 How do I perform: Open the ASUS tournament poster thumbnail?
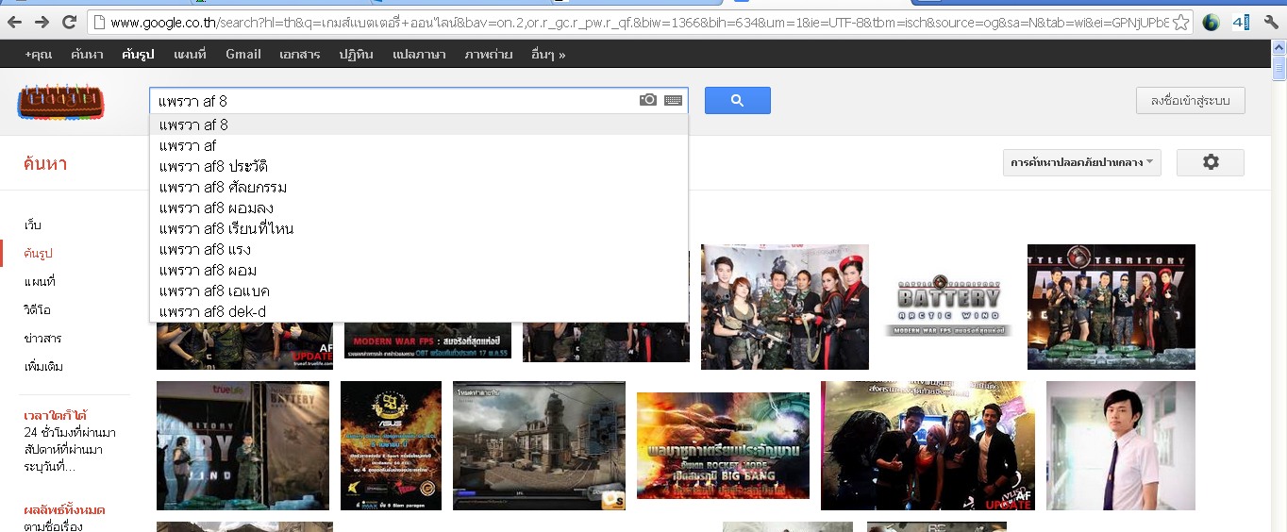pyautogui.click(x=391, y=445)
